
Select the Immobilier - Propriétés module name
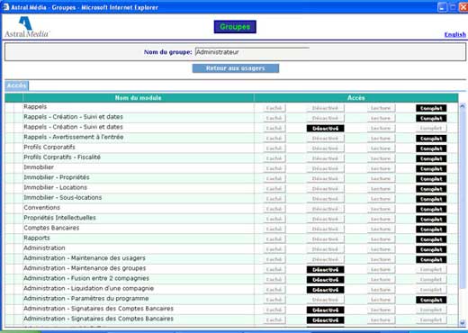[x=57, y=177]
